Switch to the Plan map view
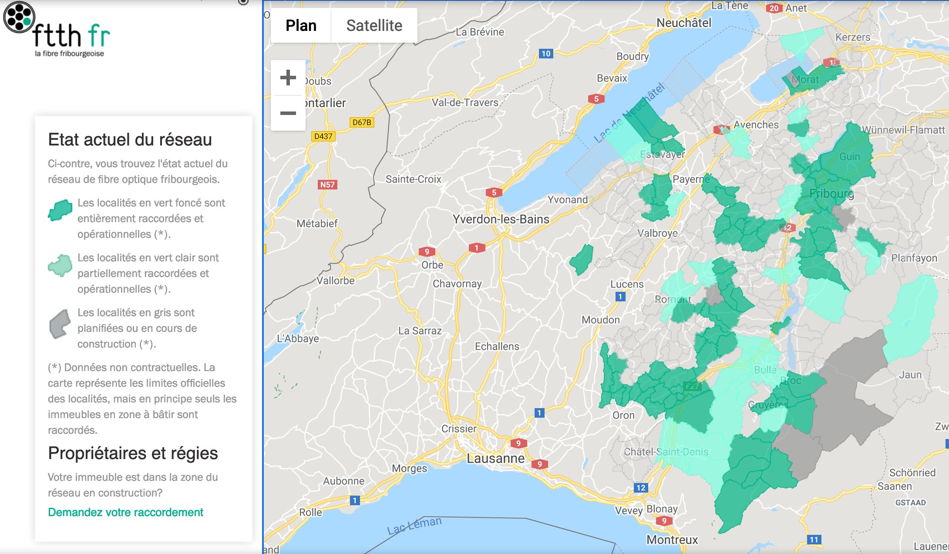The width and height of the screenshot is (949, 554). click(x=301, y=25)
